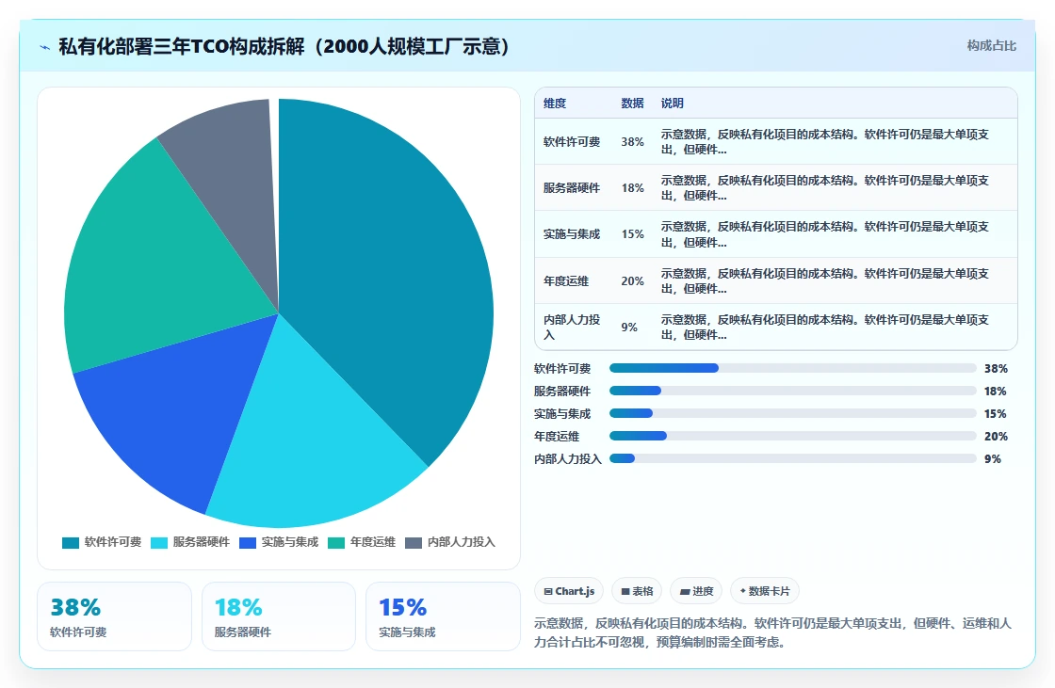The width and height of the screenshot is (1055, 688).
Task: Select the 表格 tag chip
Action: point(637,591)
